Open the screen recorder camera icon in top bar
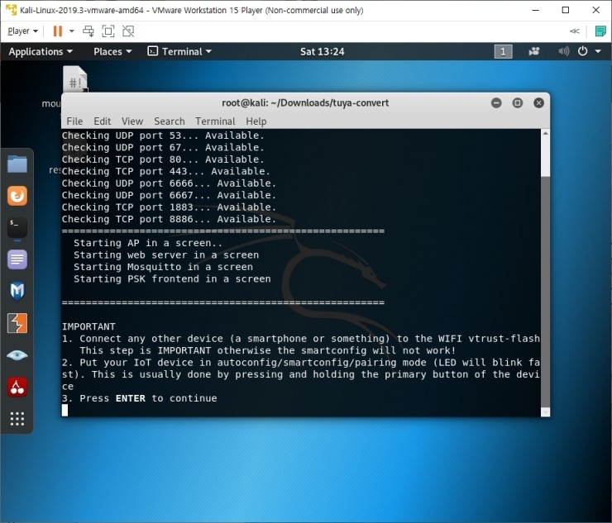 [534, 51]
